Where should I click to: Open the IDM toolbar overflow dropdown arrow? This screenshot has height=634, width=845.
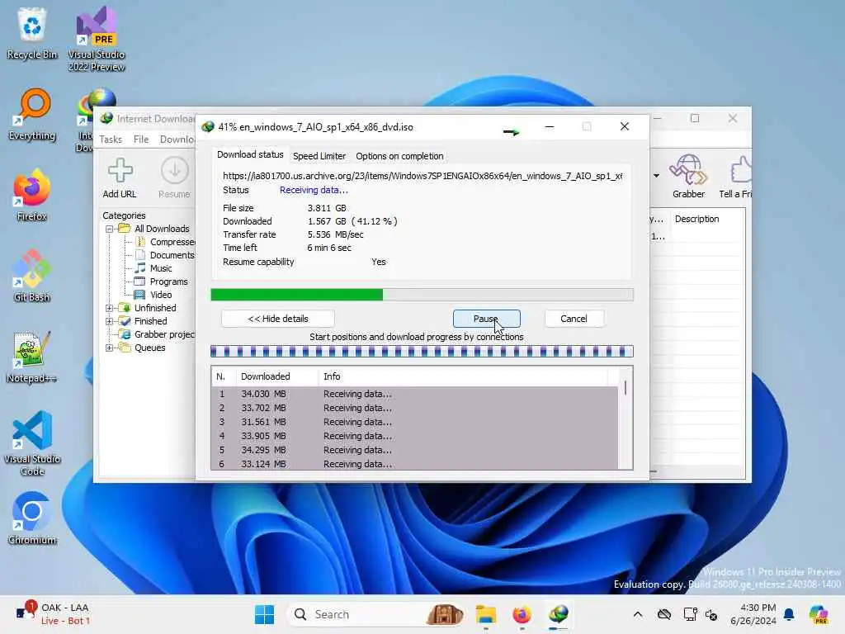[x=656, y=176]
